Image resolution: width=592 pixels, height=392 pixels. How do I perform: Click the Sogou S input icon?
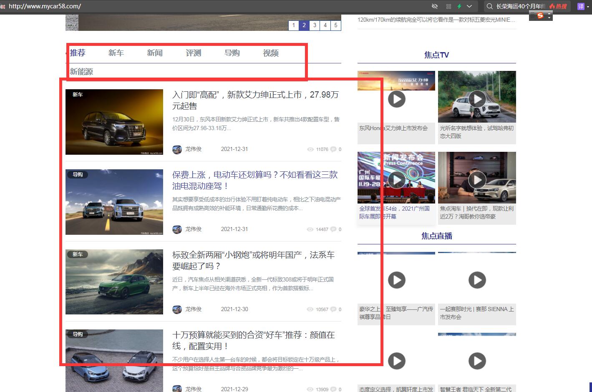click(x=541, y=16)
